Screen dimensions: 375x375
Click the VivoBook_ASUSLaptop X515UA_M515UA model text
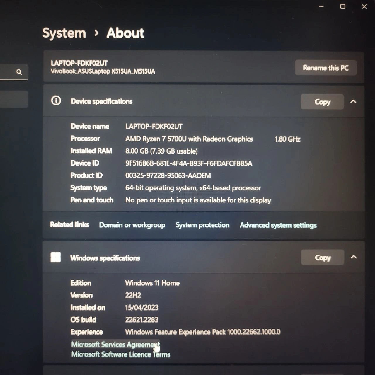[103, 71]
